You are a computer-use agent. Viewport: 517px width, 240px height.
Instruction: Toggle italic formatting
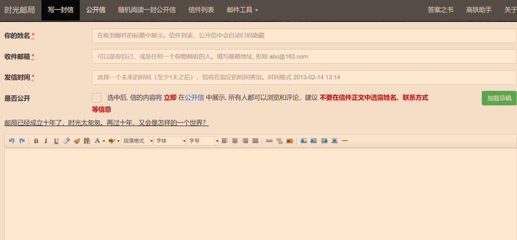point(46,141)
